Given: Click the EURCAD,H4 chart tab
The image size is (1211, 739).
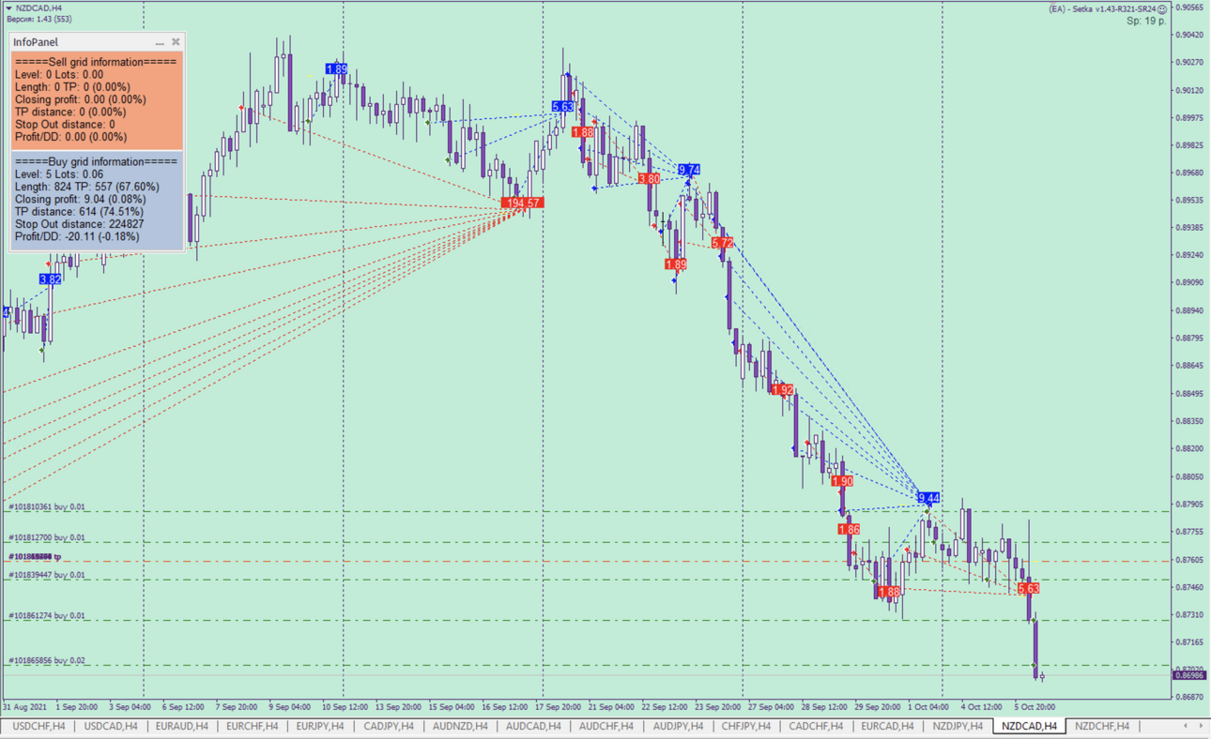Looking at the screenshot, I should tap(887, 726).
